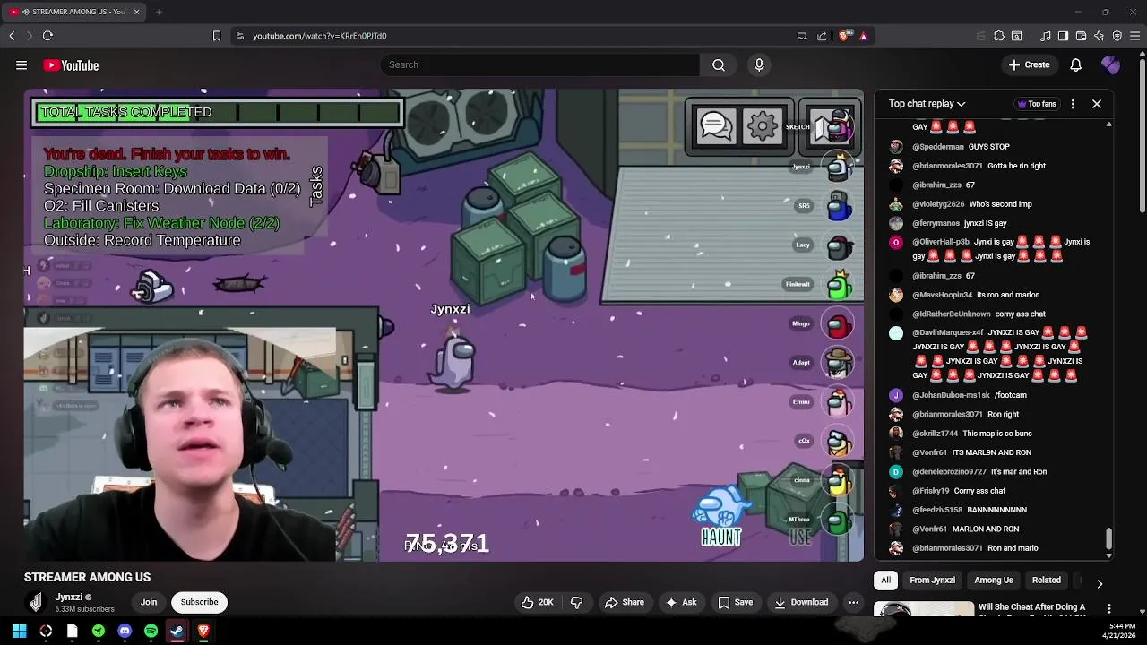This screenshot has width=1147, height=645.
Task: Open the browser main menu
Action: (1135, 36)
